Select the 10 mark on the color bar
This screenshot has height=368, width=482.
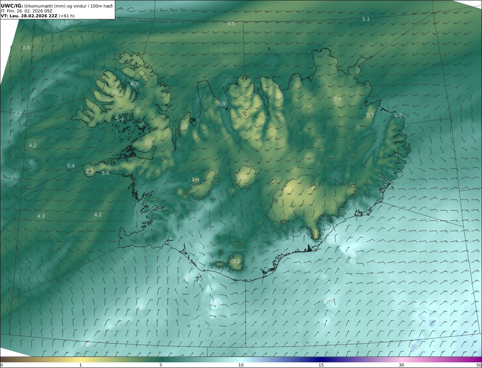coord(241,365)
